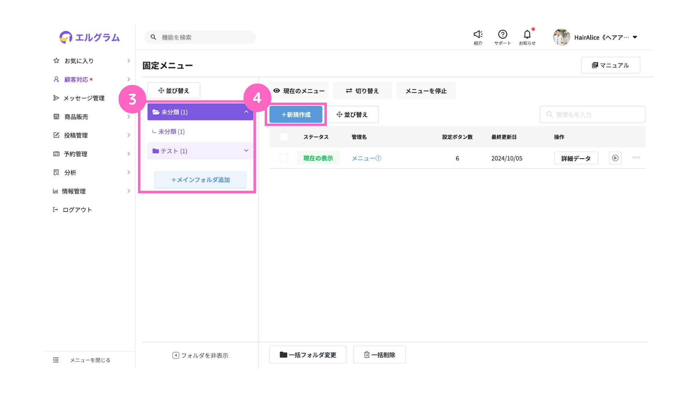
Task: Click 一括削除 trash button
Action: click(379, 355)
